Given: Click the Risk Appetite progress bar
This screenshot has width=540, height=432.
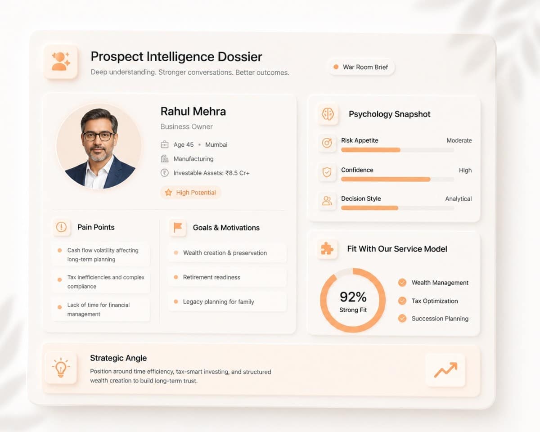Looking at the screenshot, I should 397,150.
